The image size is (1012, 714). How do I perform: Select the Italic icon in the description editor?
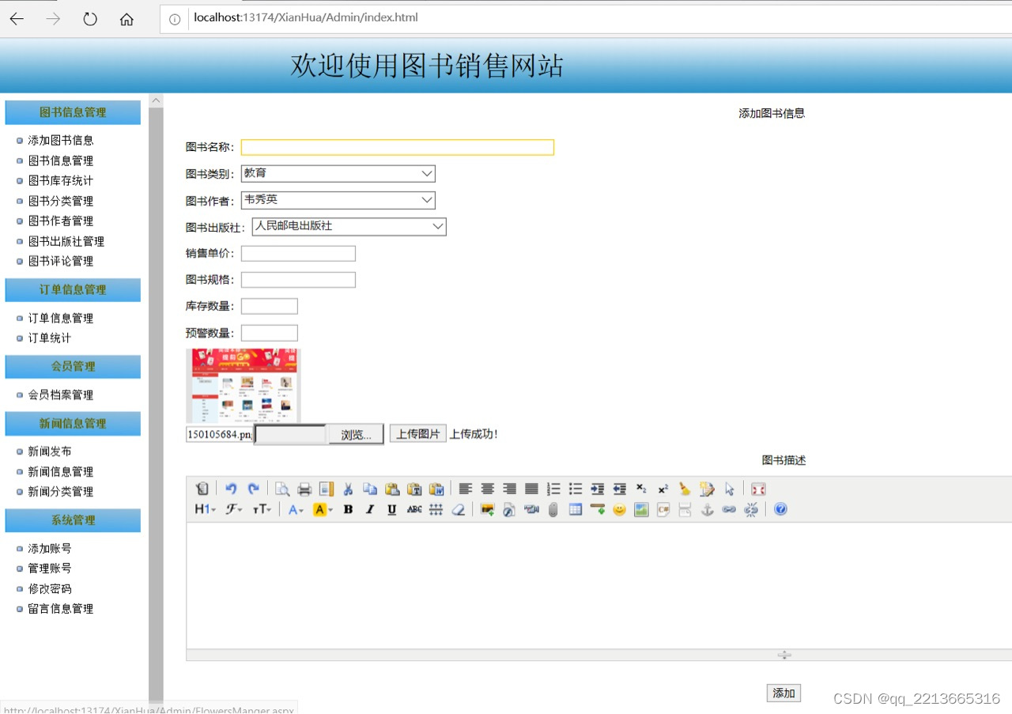370,509
